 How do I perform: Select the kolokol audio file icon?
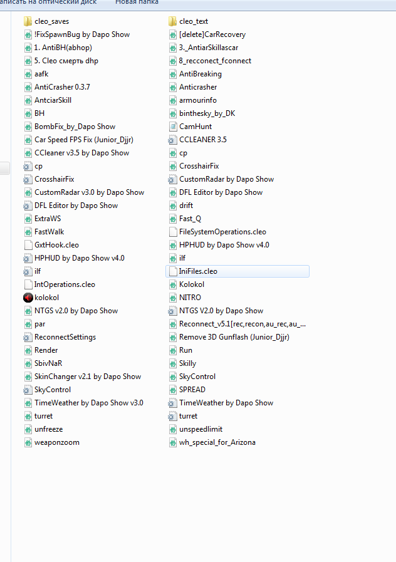[x=28, y=298]
